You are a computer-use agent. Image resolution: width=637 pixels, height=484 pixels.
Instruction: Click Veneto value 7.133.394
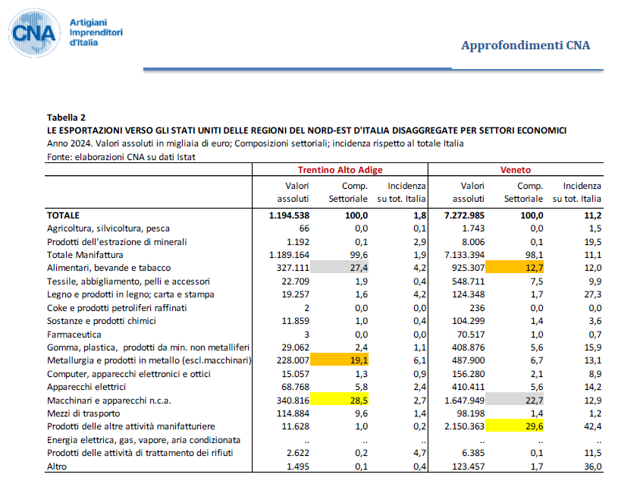pyautogui.click(x=464, y=255)
